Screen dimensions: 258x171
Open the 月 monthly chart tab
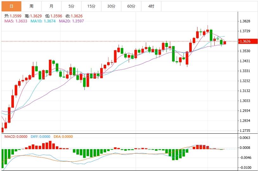coord(52,6)
